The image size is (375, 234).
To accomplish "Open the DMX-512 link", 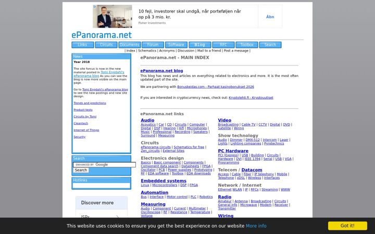I will tap(253, 140).
